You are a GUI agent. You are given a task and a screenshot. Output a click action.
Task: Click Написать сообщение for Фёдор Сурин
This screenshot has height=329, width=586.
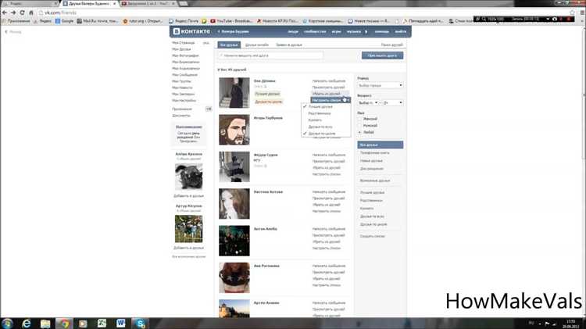pyautogui.click(x=328, y=155)
